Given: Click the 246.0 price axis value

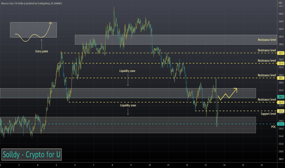Looking at the screenshot, I should [x=281, y=14].
